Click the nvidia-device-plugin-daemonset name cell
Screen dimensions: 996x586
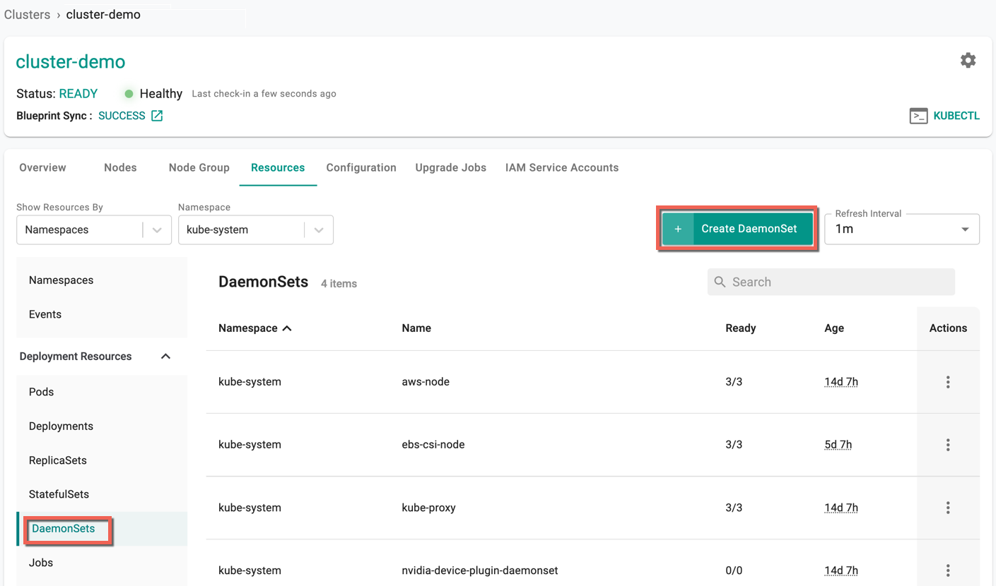480,570
